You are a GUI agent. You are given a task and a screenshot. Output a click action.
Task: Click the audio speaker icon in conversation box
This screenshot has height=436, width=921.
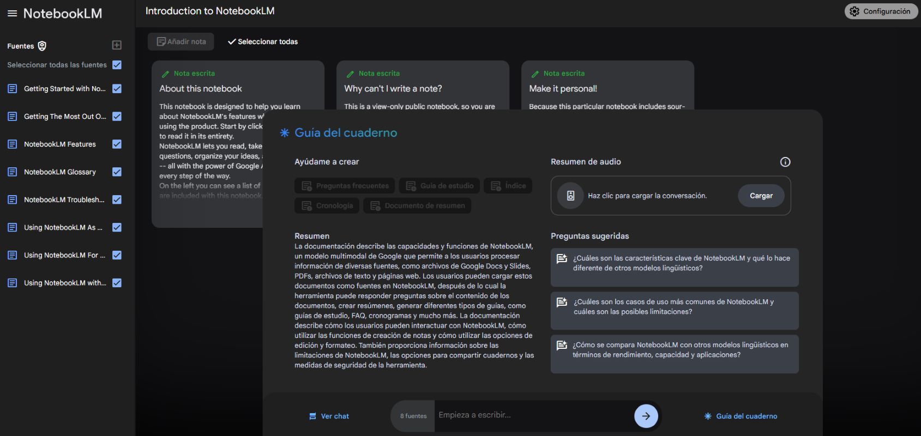[570, 196]
